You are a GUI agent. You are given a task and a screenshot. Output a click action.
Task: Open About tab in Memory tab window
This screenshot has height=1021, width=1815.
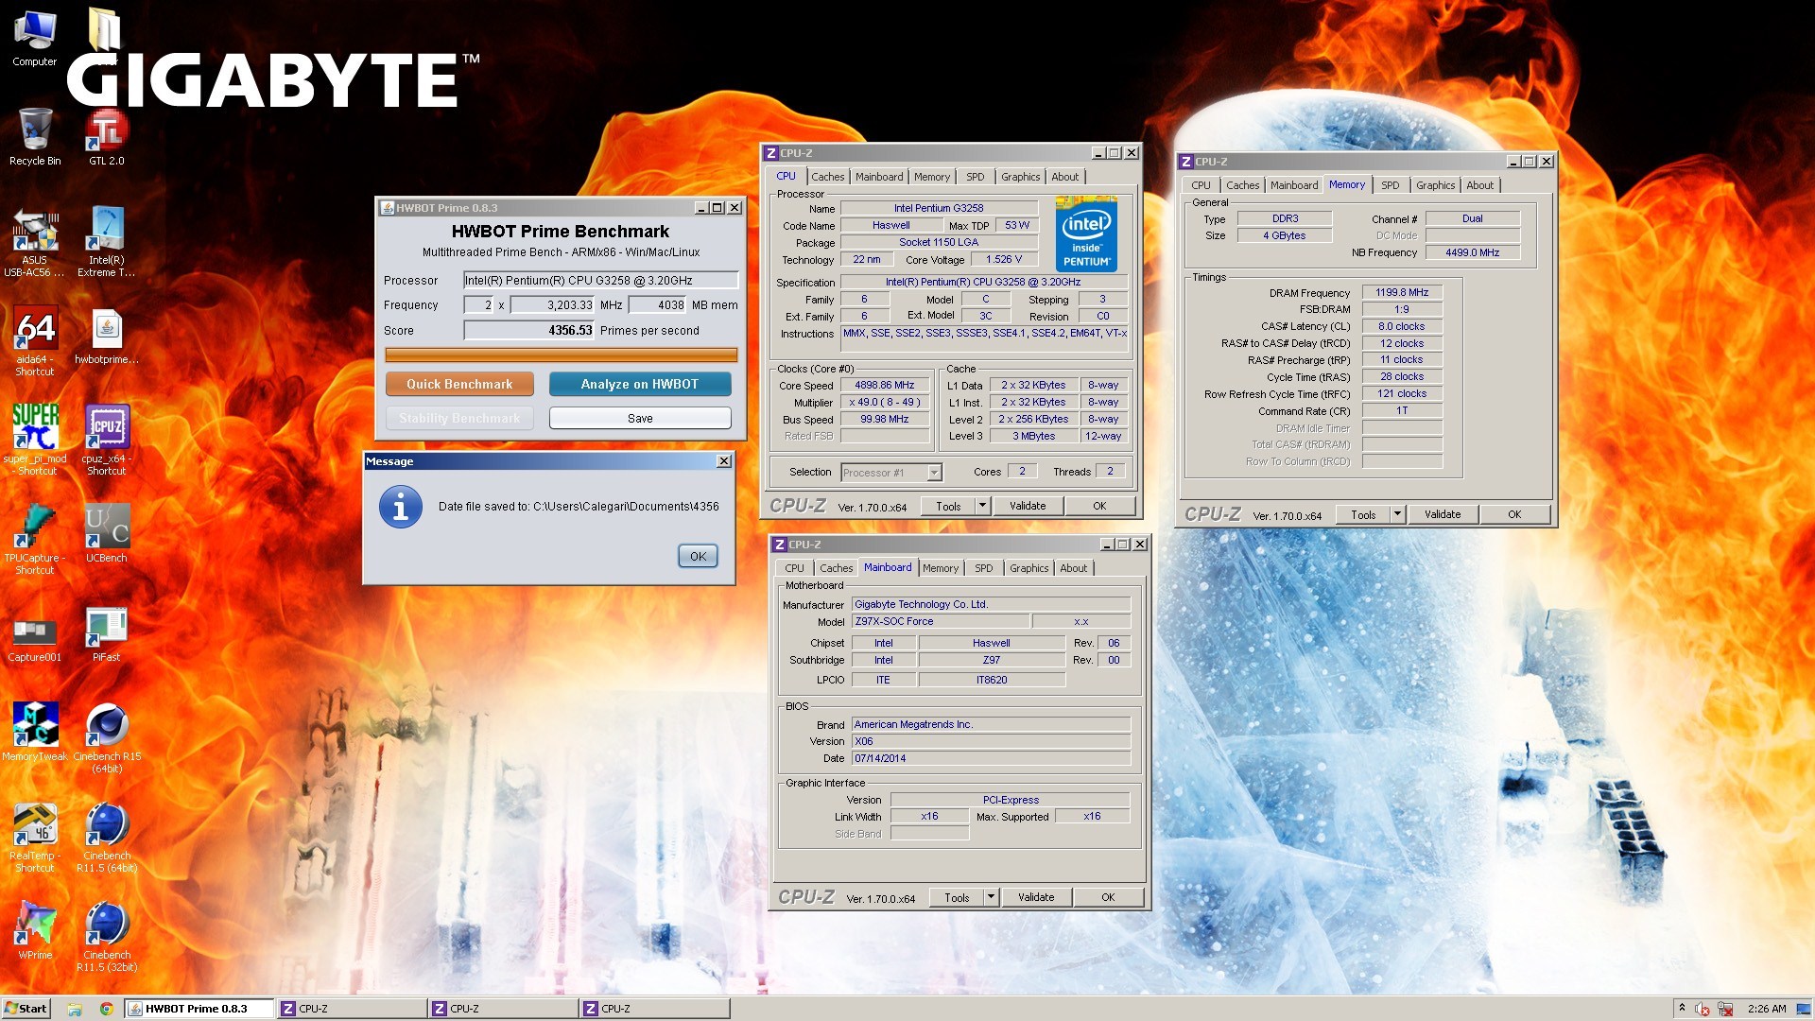1479,185
